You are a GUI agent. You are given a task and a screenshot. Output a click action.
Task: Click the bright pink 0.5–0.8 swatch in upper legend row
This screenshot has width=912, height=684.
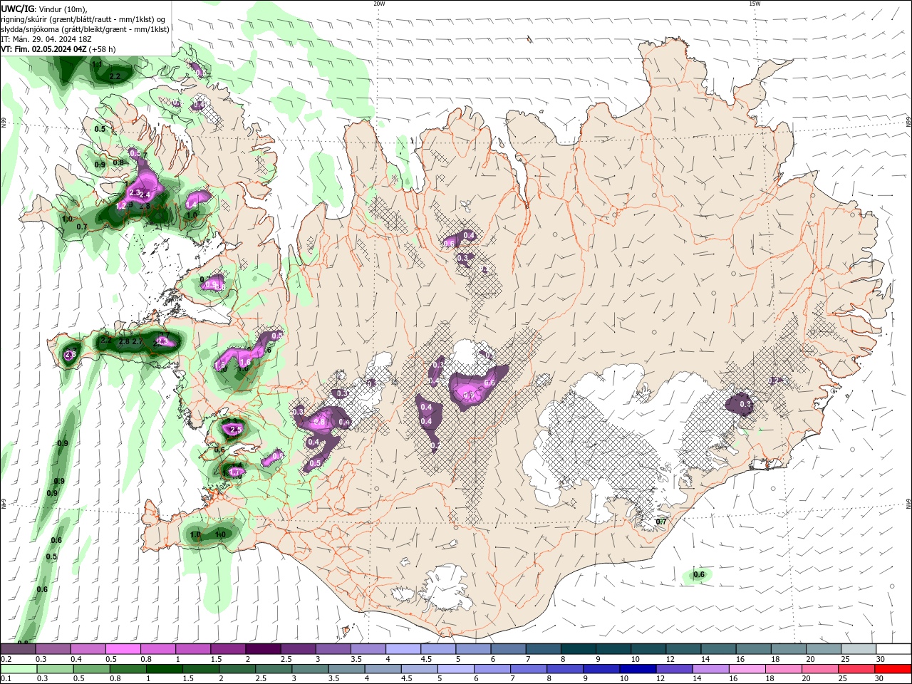pos(123,649)
